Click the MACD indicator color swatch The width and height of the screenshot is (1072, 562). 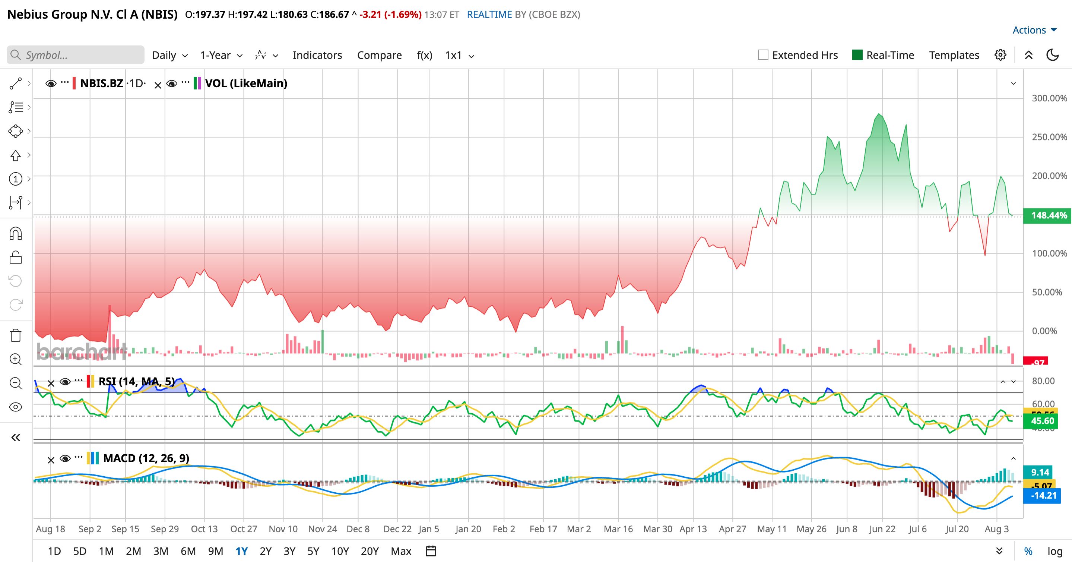pyautogui.click(x=92, y=458)
